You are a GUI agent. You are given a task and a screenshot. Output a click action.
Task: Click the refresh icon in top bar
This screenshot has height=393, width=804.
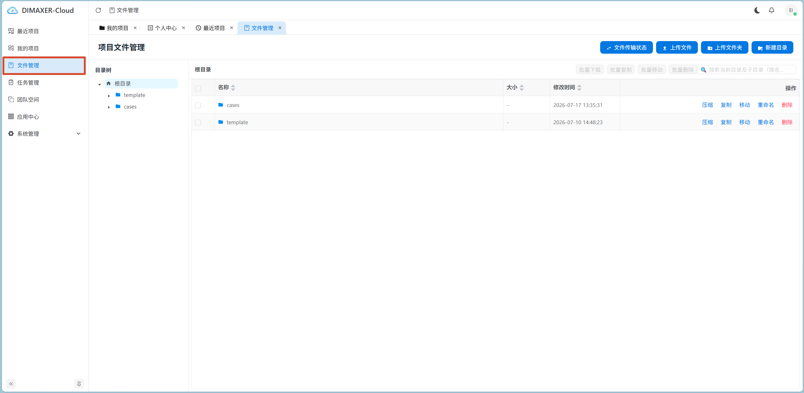98,10
